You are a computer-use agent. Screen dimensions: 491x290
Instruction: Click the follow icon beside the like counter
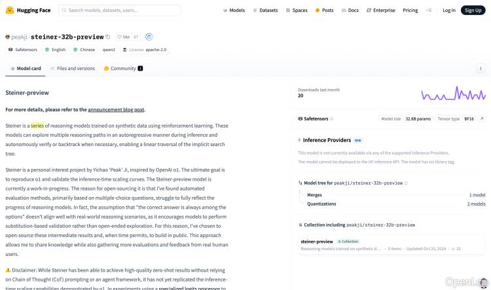[x=149, y=37]
